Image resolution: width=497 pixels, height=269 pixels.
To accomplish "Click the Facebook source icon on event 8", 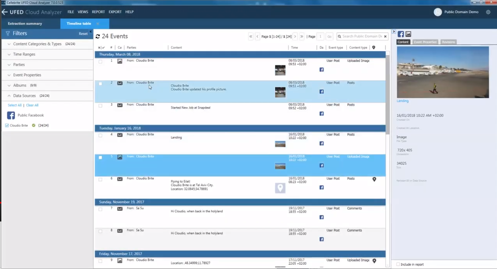I will (x=322, y=239).
